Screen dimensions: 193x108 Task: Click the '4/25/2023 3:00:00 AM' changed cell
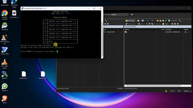[172, 32]
